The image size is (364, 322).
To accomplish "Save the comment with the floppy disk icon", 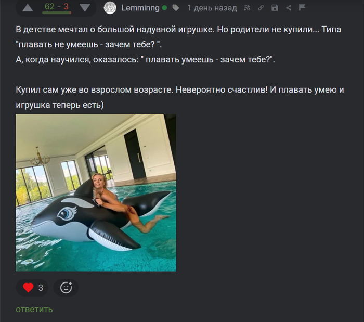I will point(275,8).
